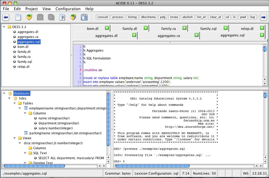Save project with the blue floppy P icon
Viewport: 269px width, 178px height.
point(84,17)
